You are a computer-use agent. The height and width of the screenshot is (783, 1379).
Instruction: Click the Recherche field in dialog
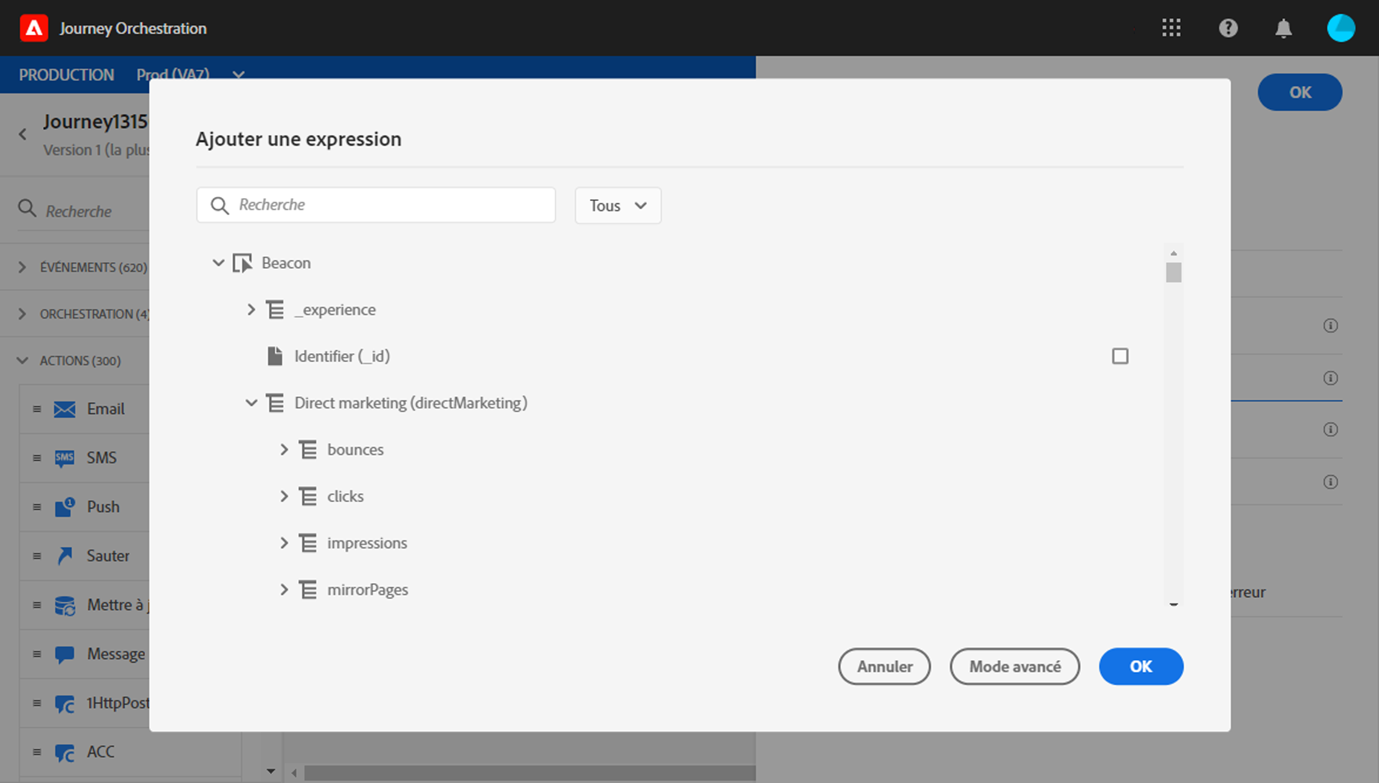click(x=388, y=205)
